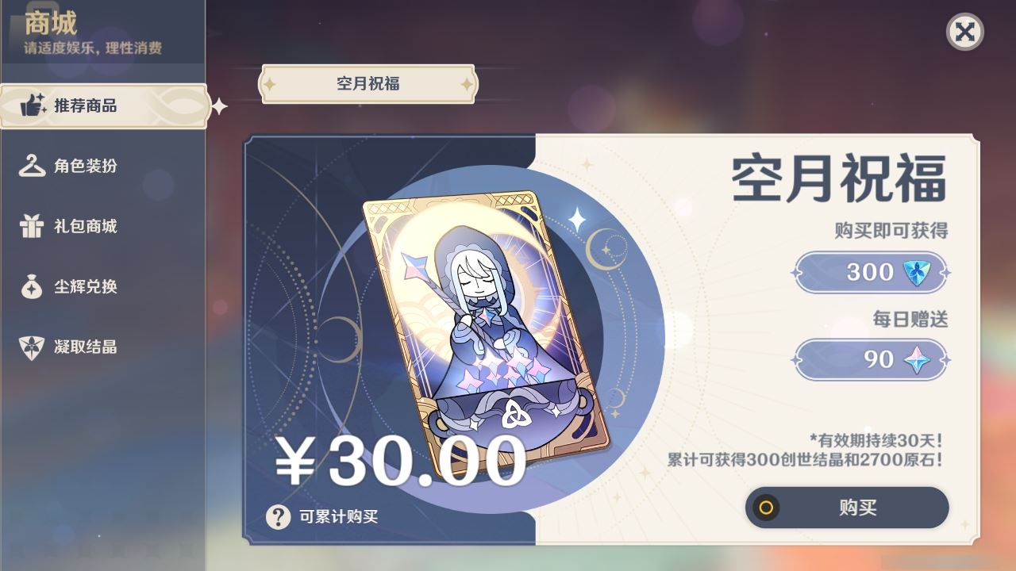The image size is (1016, 571).
Task: Click the Primogem star icon beside 90
Action: (x=916, y=359)
